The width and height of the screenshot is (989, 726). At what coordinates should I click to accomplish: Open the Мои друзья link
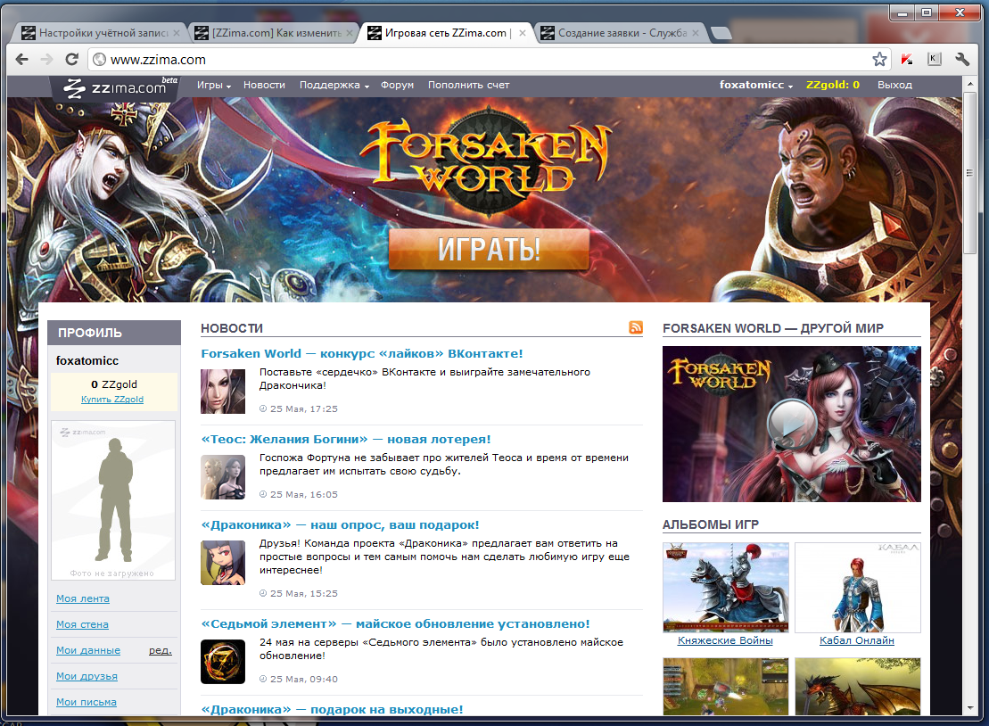87,676
